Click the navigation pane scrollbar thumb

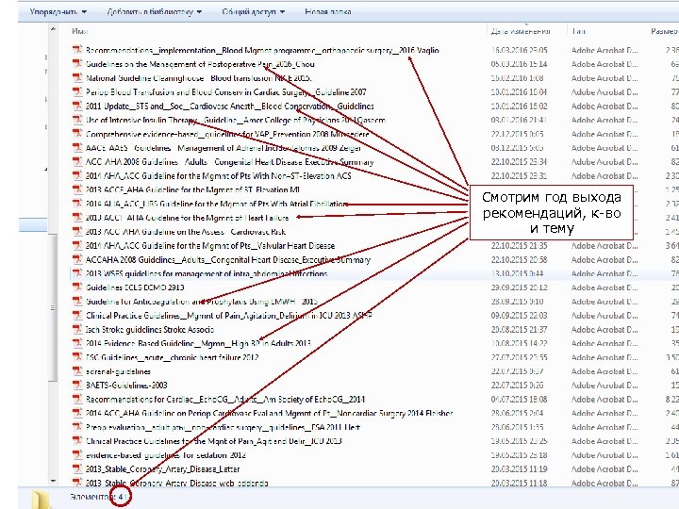coord(53,307)
